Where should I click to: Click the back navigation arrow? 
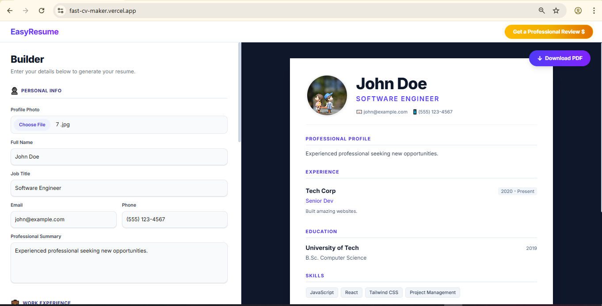(9, 10)
